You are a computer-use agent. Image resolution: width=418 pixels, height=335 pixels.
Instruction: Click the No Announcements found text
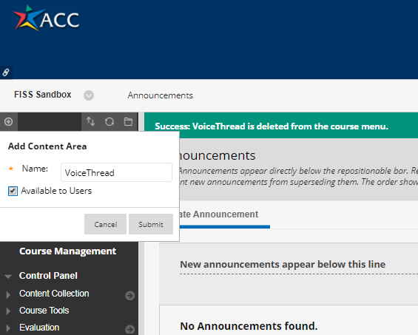[249, 326]
